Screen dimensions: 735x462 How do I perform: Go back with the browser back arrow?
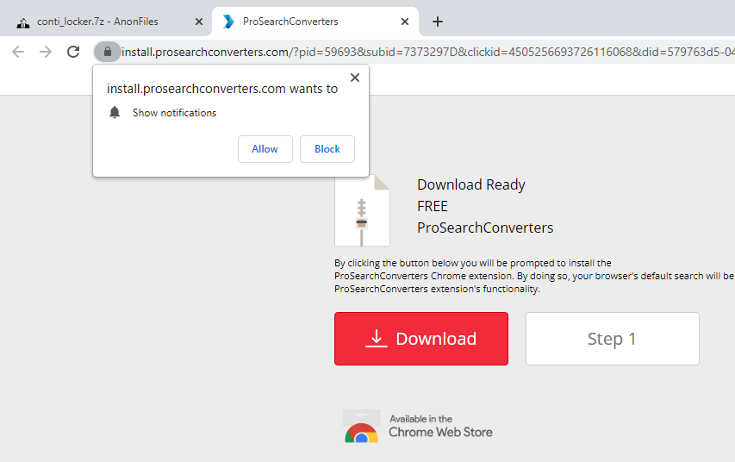(x=18, y=52)
